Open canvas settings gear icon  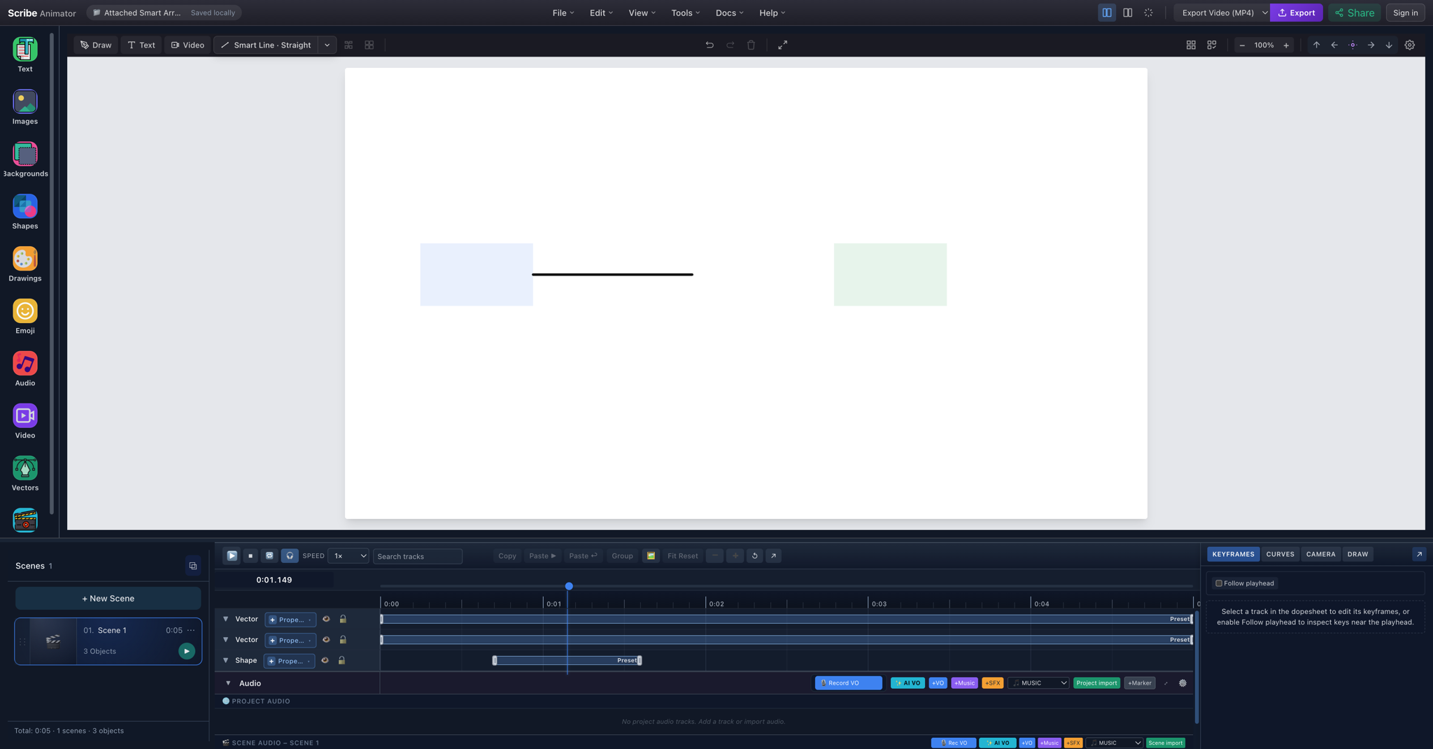pyautogui.click(x=1410, y=45)
